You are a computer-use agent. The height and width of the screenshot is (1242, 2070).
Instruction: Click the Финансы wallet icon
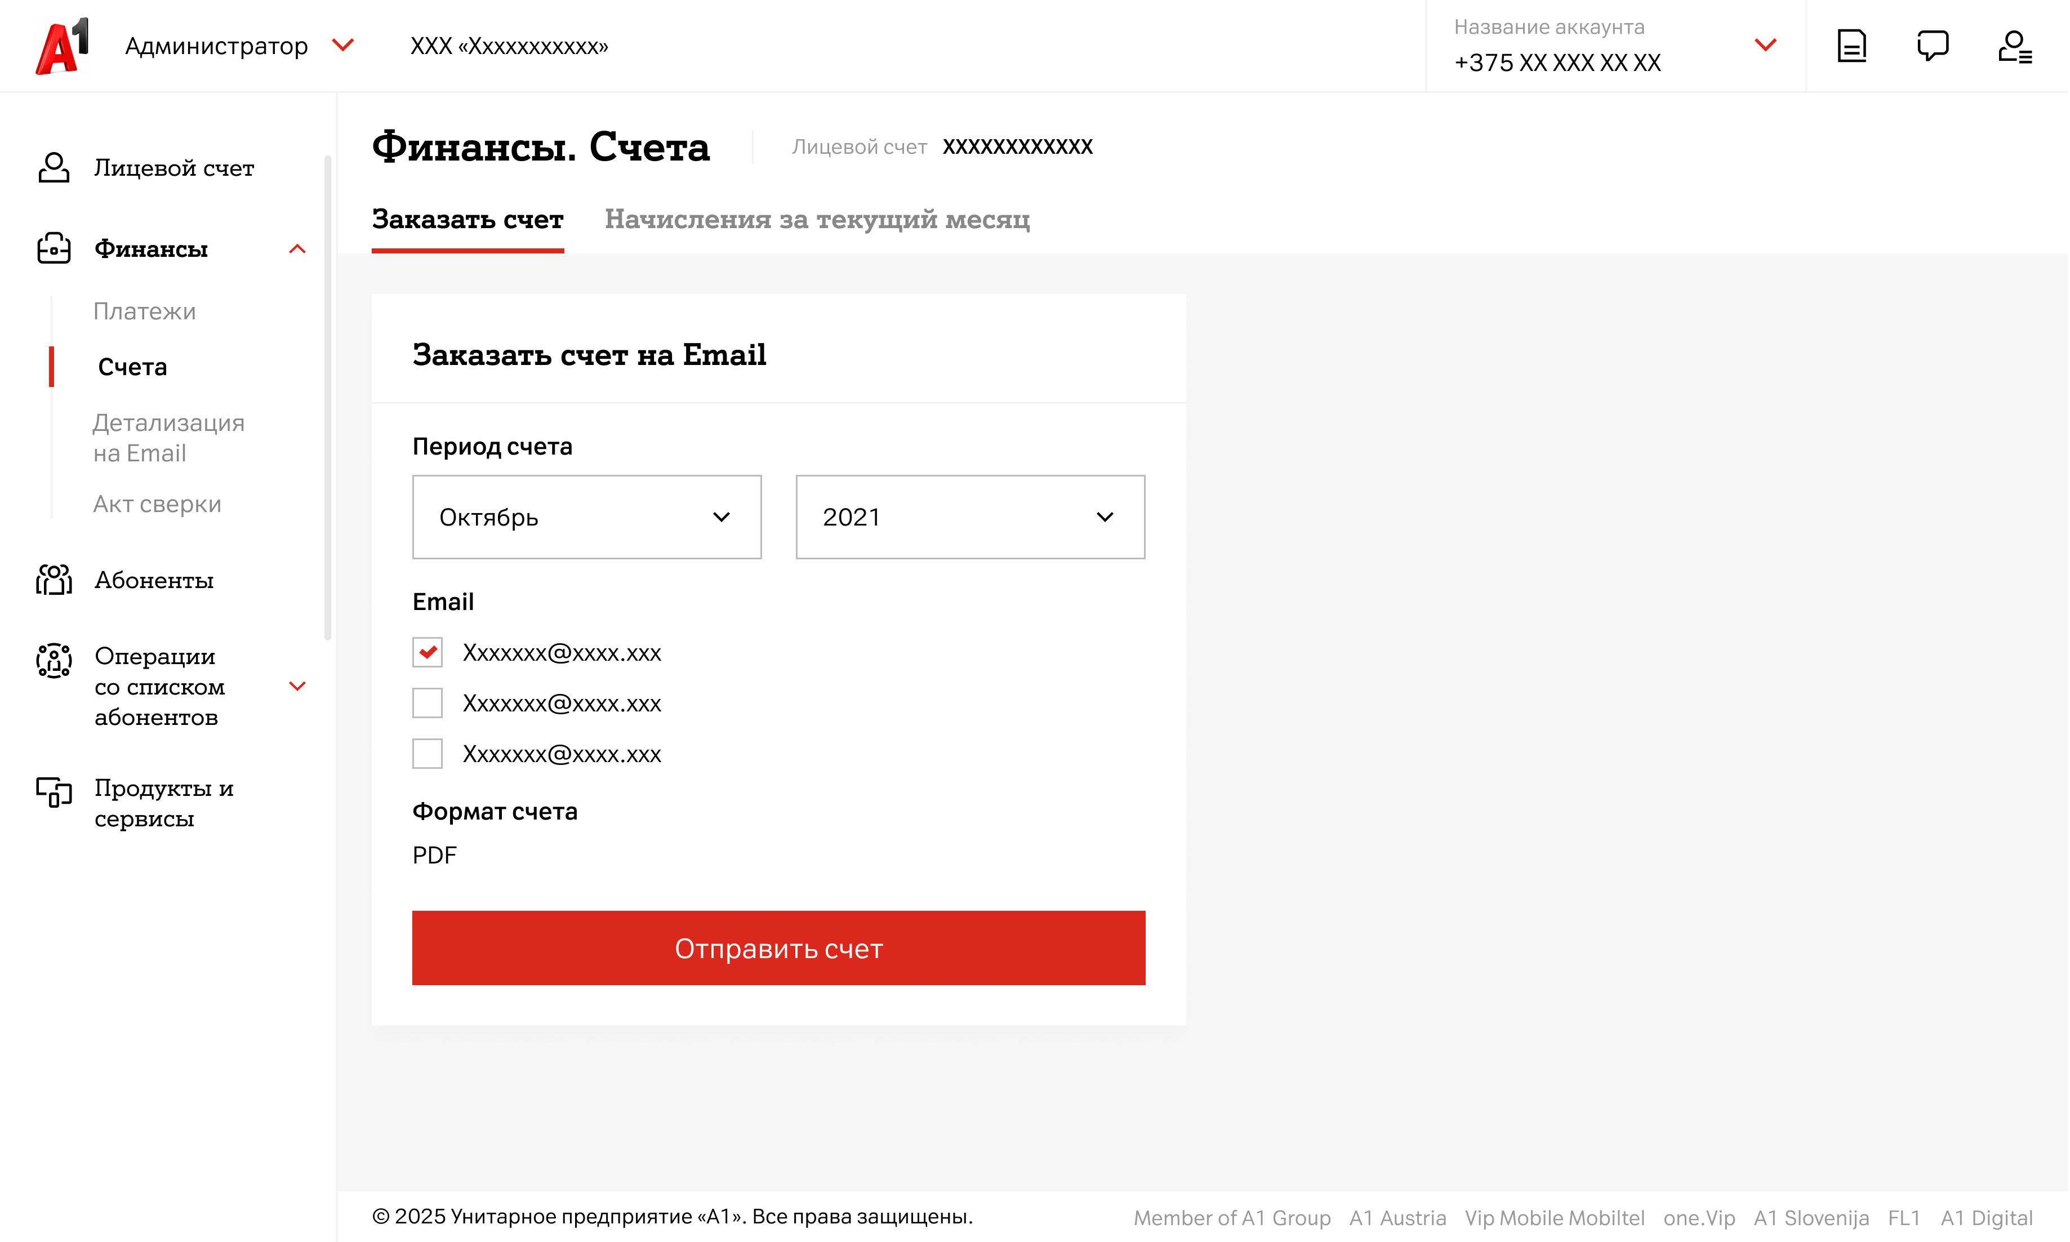pos(54,248)
